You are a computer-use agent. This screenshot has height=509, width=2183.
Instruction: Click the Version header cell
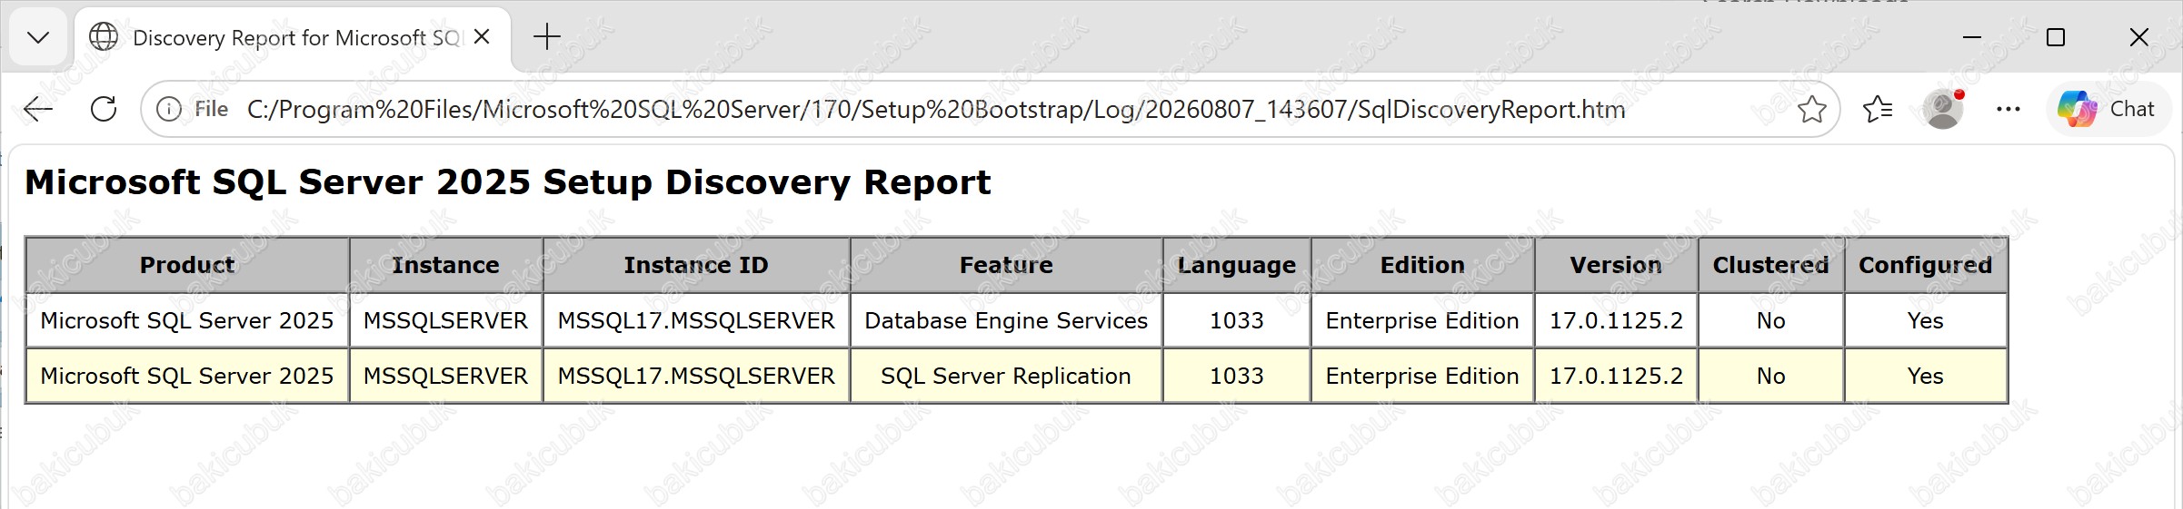1616,265
